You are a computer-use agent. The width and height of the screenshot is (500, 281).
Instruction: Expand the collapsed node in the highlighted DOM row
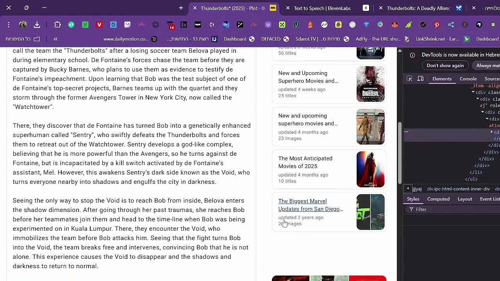coord(492,132)
